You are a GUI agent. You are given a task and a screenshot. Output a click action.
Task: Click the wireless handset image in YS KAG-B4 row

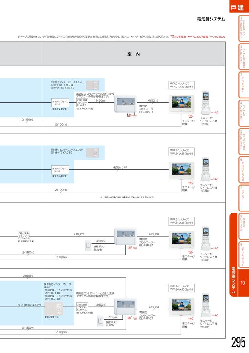(x=206, y=103)
